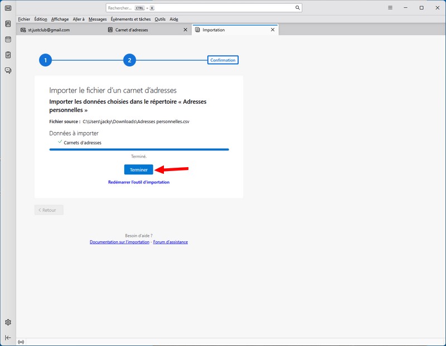Open the Mail space icon in sidebar
Viewport: 446px width, 346px height.
[8, 8]
